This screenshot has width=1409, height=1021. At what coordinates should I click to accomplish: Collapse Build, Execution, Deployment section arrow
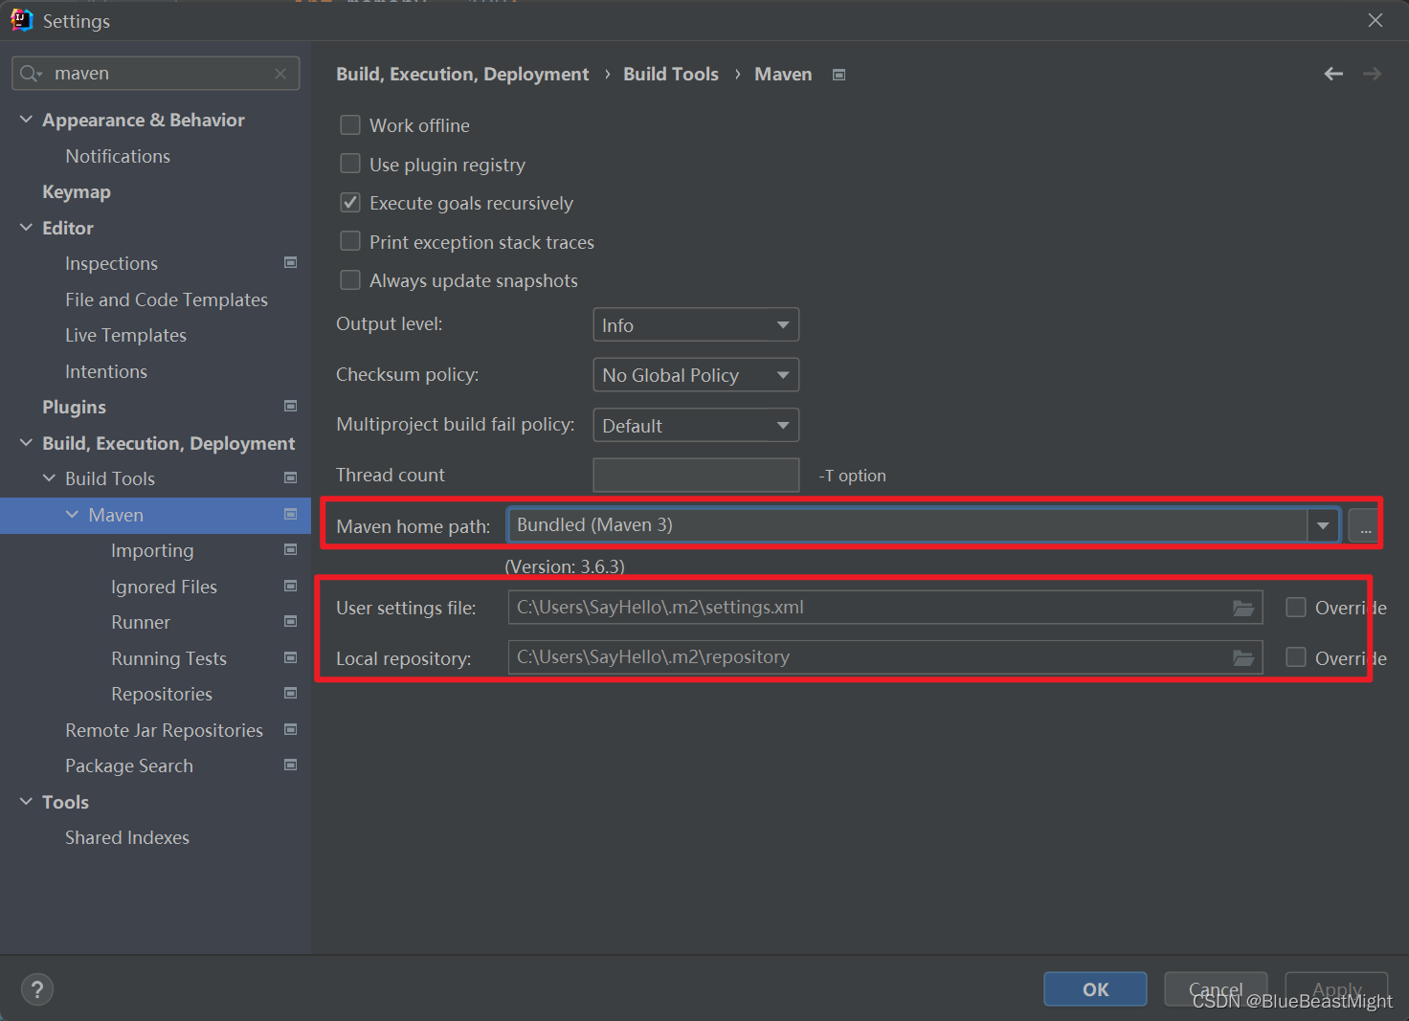(x=26, y=443)
